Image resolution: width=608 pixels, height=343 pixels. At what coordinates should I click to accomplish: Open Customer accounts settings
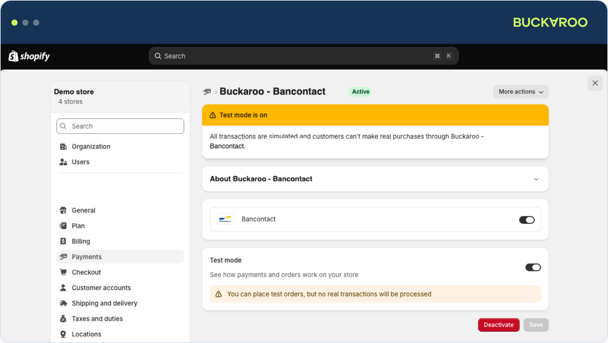click(x=120, y=288)
